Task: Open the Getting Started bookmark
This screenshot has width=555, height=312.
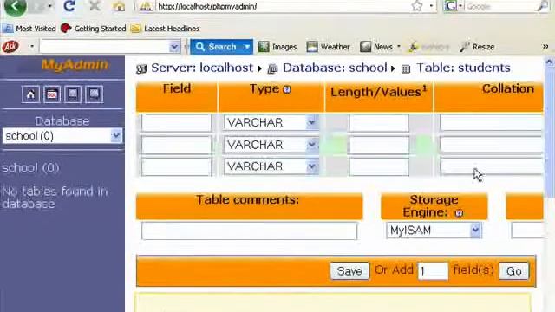Action: tap(94, 29)
